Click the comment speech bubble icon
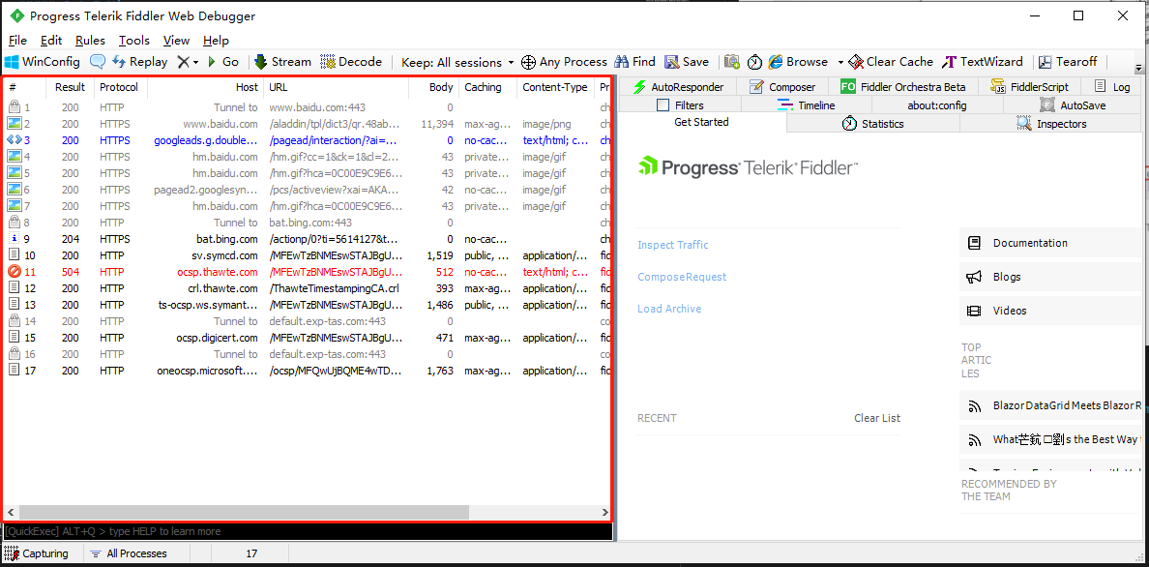1149x567 pixels. tap(97, 62)
